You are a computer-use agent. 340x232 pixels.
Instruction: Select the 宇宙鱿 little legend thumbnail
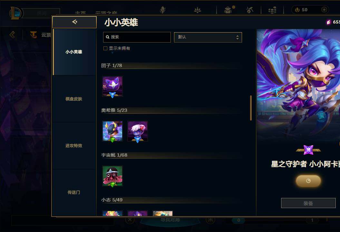pyautogui.click(x=112, y=176)
